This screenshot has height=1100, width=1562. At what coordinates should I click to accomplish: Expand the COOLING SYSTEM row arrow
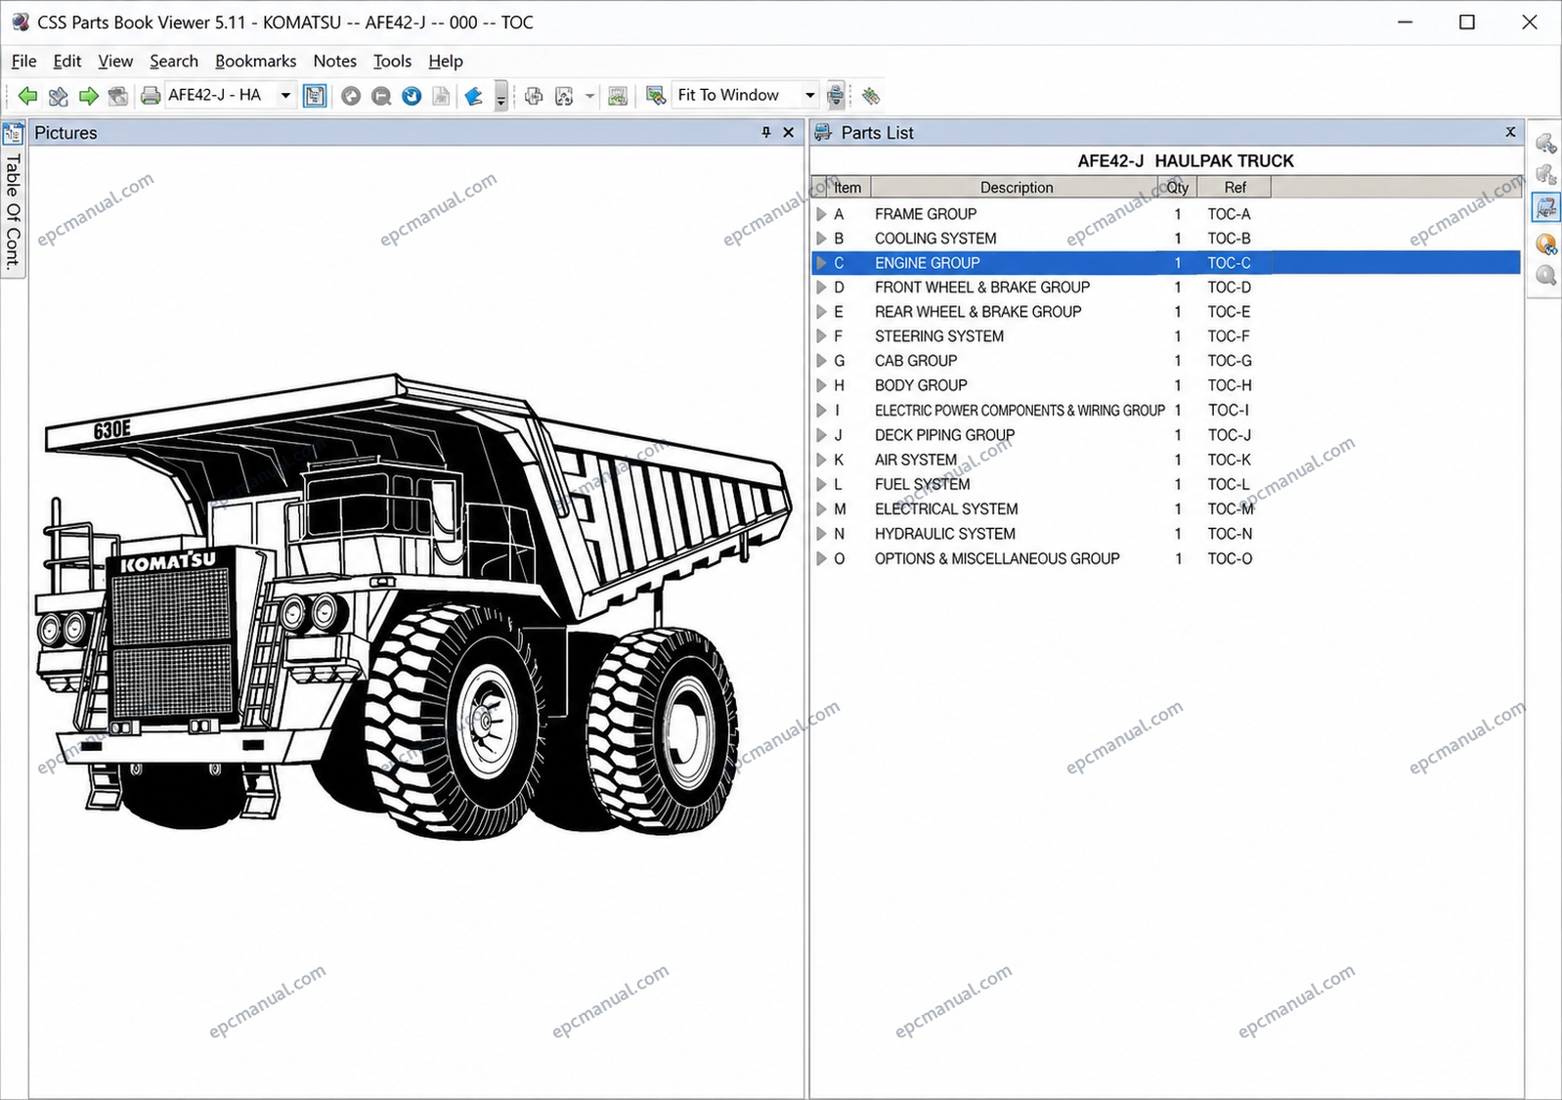click(821, 238)
